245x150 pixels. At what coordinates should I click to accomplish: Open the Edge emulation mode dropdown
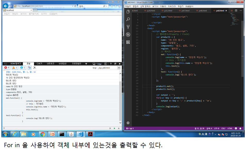tap(97, 64)
